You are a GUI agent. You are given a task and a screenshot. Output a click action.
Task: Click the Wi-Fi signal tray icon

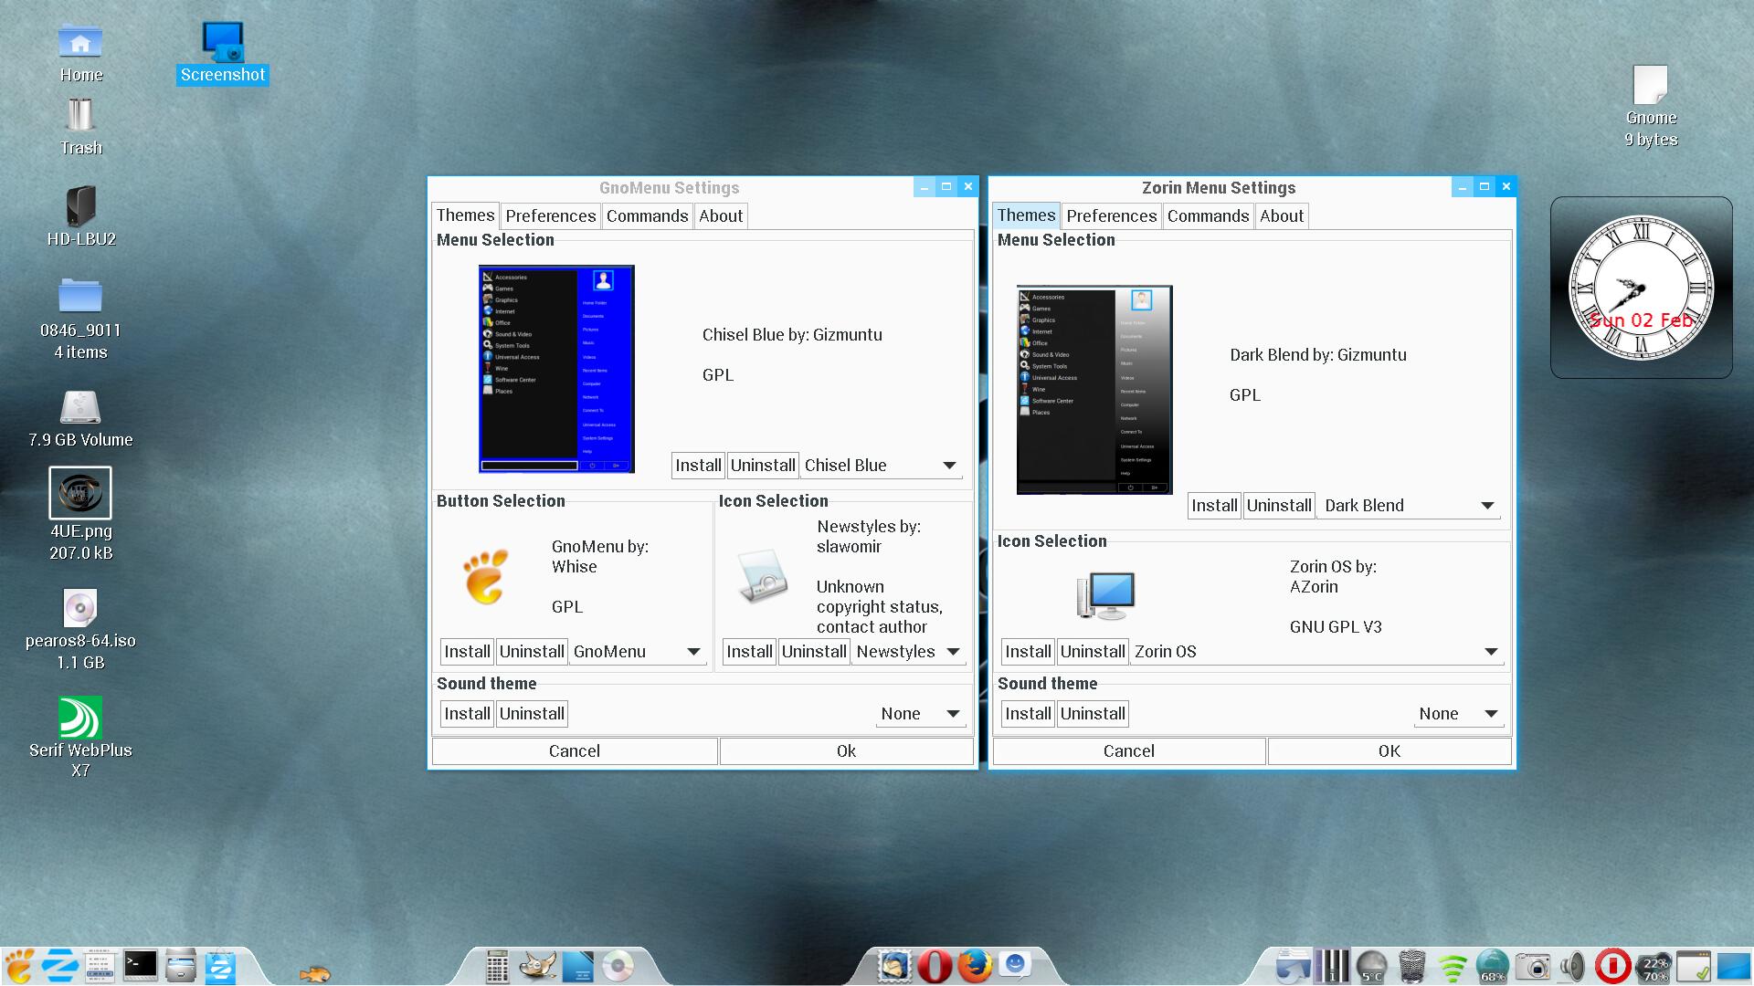click(1452, 966)
